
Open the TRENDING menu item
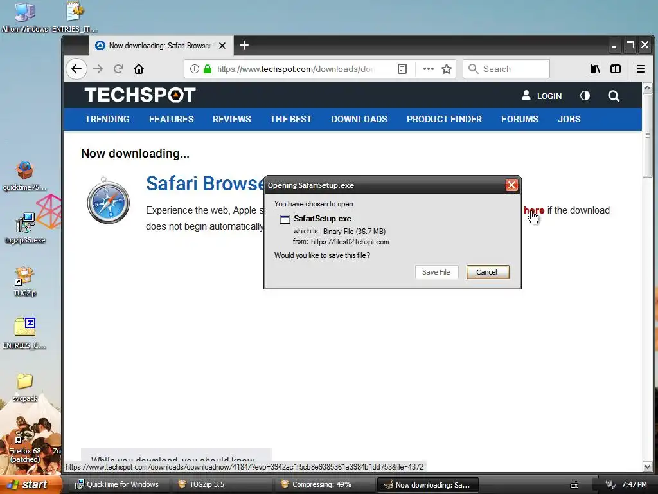pyautogui.click(x=107, y=119)
